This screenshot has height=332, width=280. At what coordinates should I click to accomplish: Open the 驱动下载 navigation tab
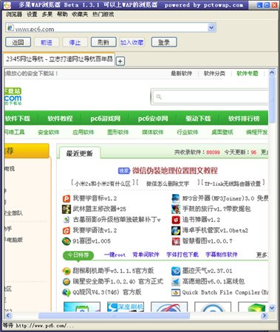pyautogui.click(x=198, y=119)
